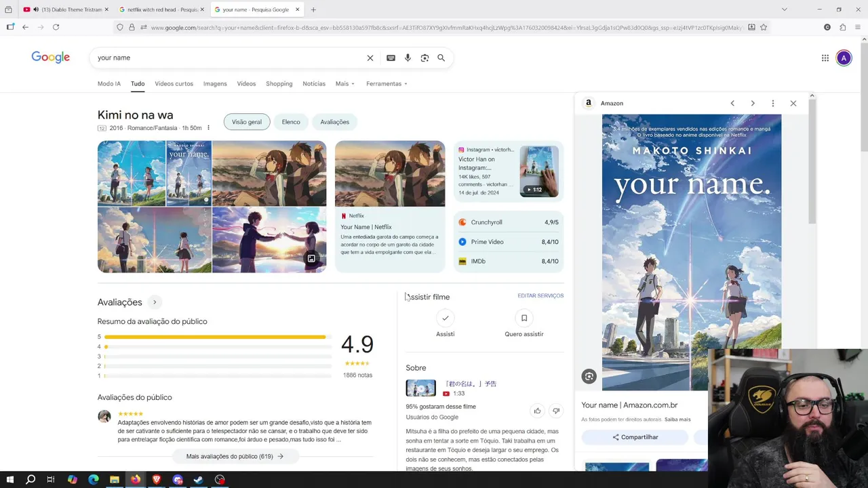
Task: Open Prime Video rating row
Action: (x=509, y=242)
